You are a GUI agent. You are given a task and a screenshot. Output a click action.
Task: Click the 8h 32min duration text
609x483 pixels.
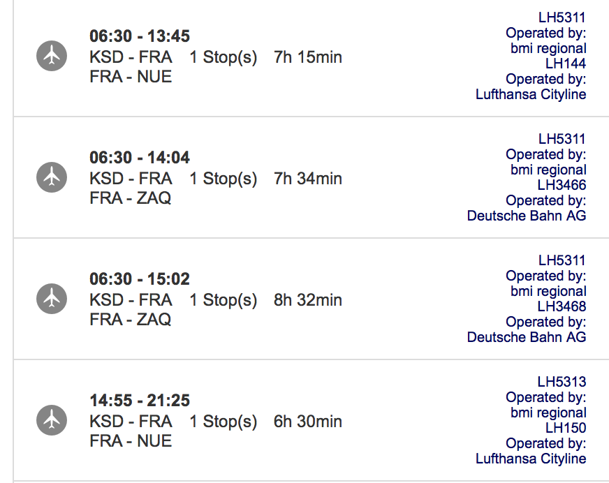pyautogui.click(x=308, y=300)
